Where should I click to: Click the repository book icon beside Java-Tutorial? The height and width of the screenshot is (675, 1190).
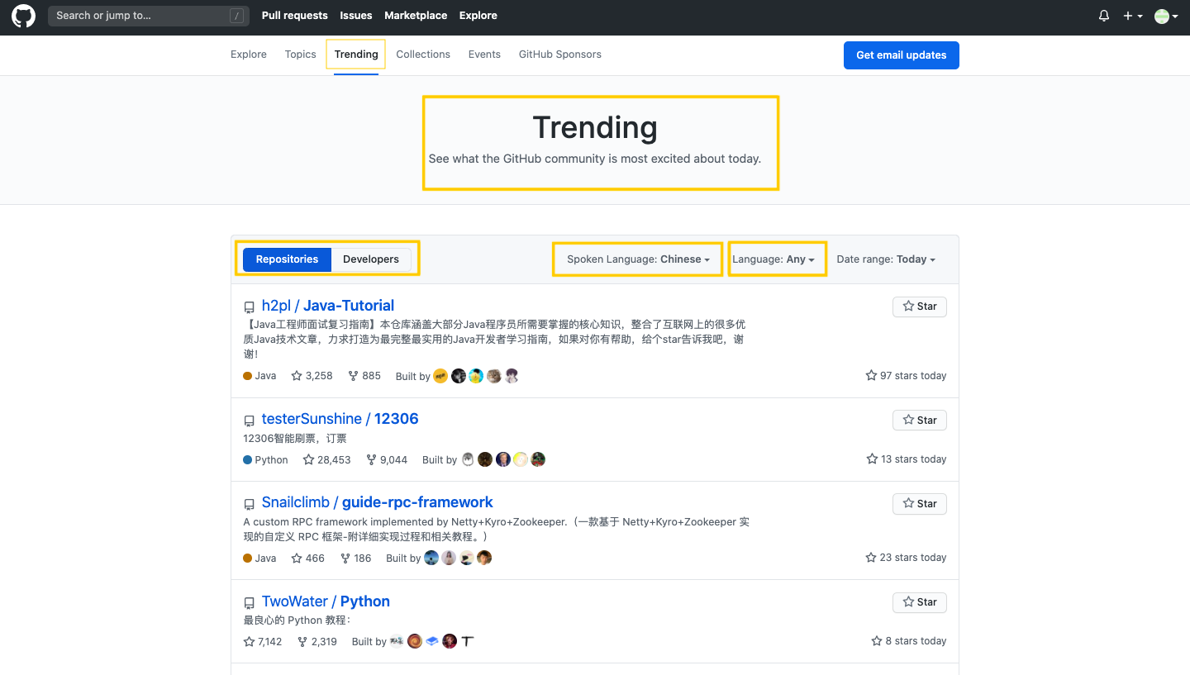click(x=250, y=307)
